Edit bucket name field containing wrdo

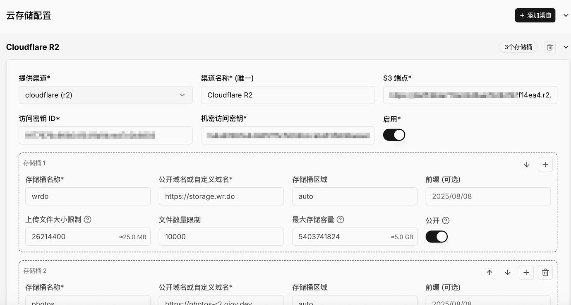pyautogui.click(x=88, y=196)
